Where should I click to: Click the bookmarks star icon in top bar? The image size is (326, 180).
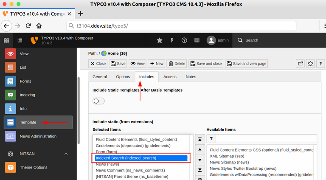pos(160,40)
